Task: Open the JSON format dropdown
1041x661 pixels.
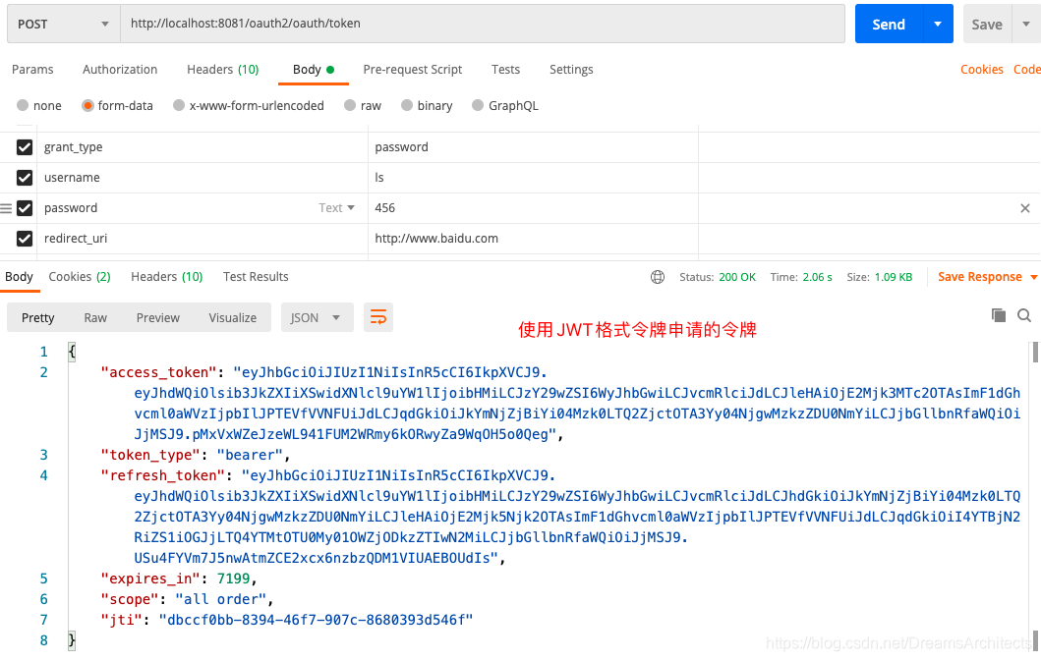Action: tap(317, 318)
